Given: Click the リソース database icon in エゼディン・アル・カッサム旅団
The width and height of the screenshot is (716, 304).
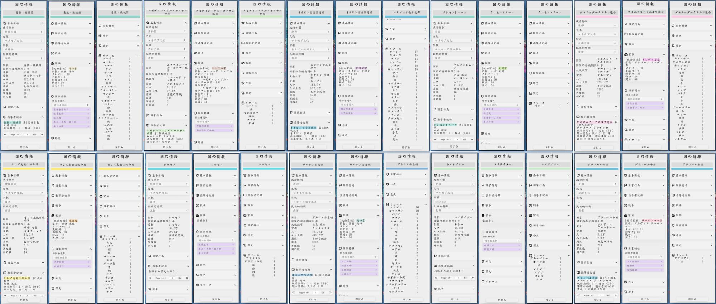Looking at the screenshot, I should tap(243, 103).
